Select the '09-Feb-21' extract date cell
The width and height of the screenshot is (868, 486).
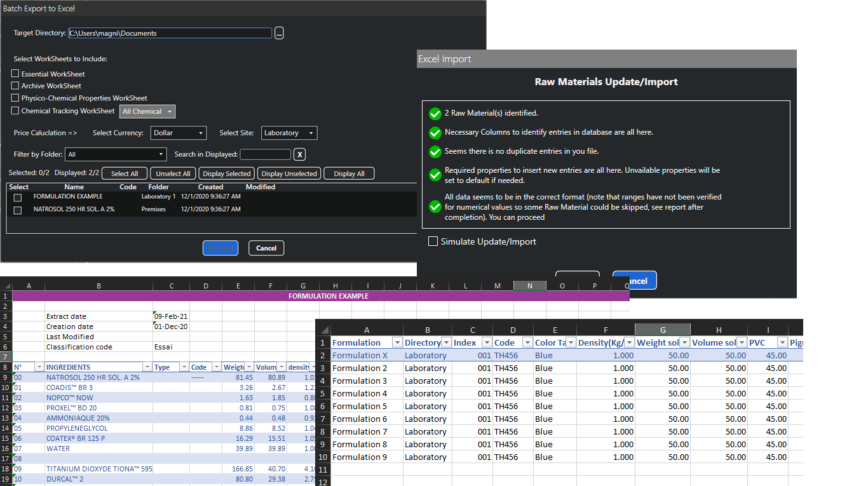pyautogui.click(x=172, y=316)
